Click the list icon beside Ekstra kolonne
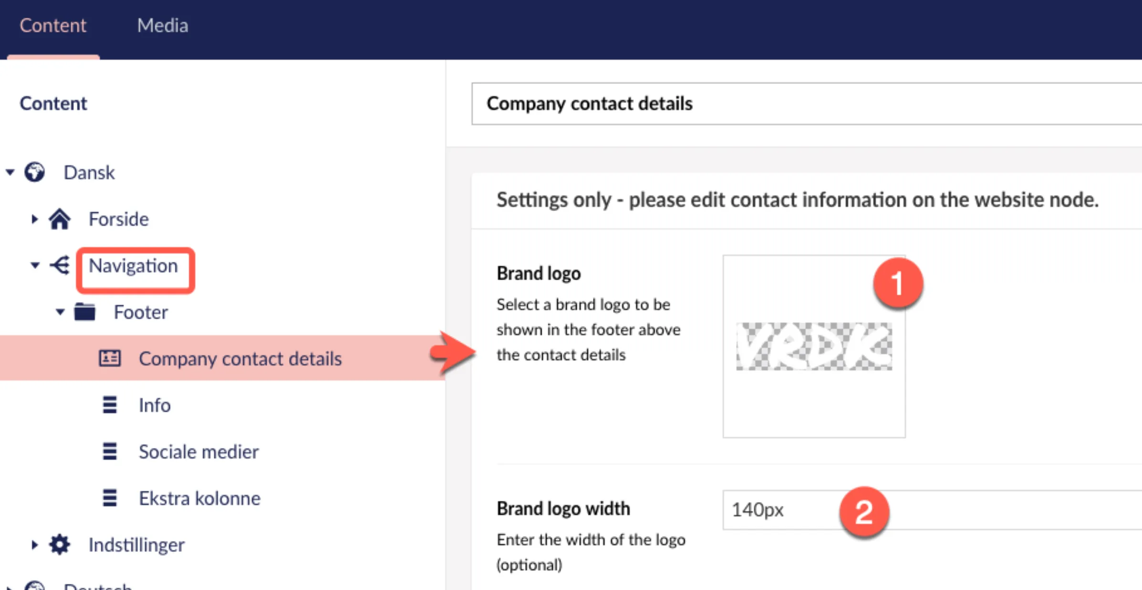This screenshot has height=590, width=1142. click(110, 498)
